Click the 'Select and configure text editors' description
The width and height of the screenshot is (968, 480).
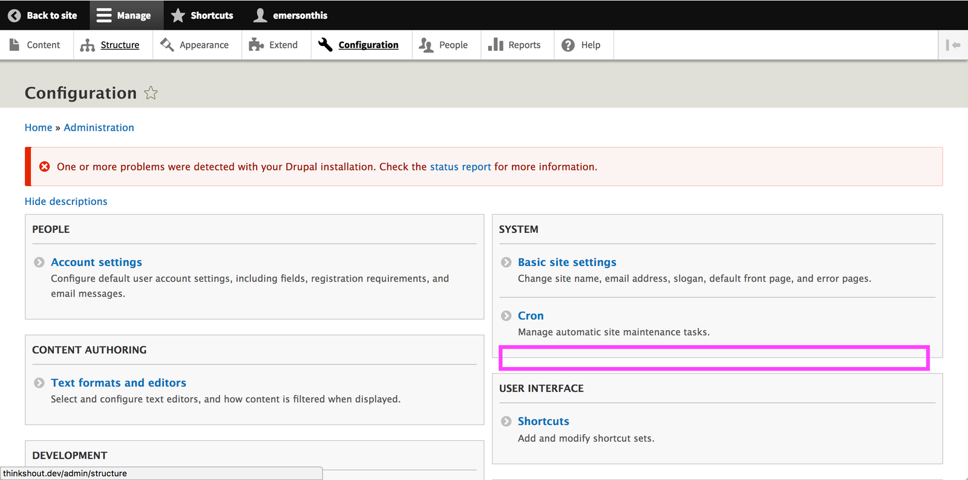click(x=226, y=399)
